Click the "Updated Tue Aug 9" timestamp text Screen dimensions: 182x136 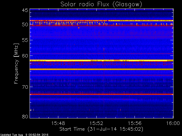click(x=24, y=135)
